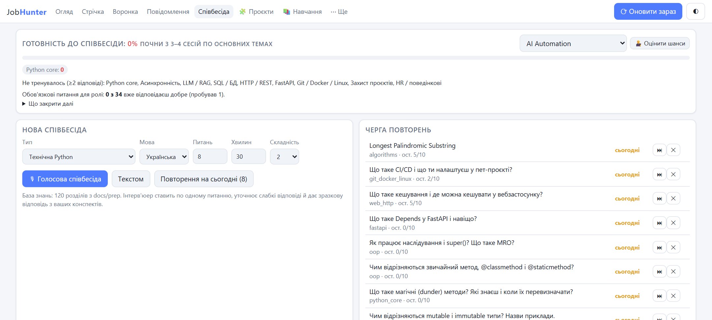Click Повторення на сьогодні (8) button
This screenshot has height=320, width=712.
[x=204, y=179]
